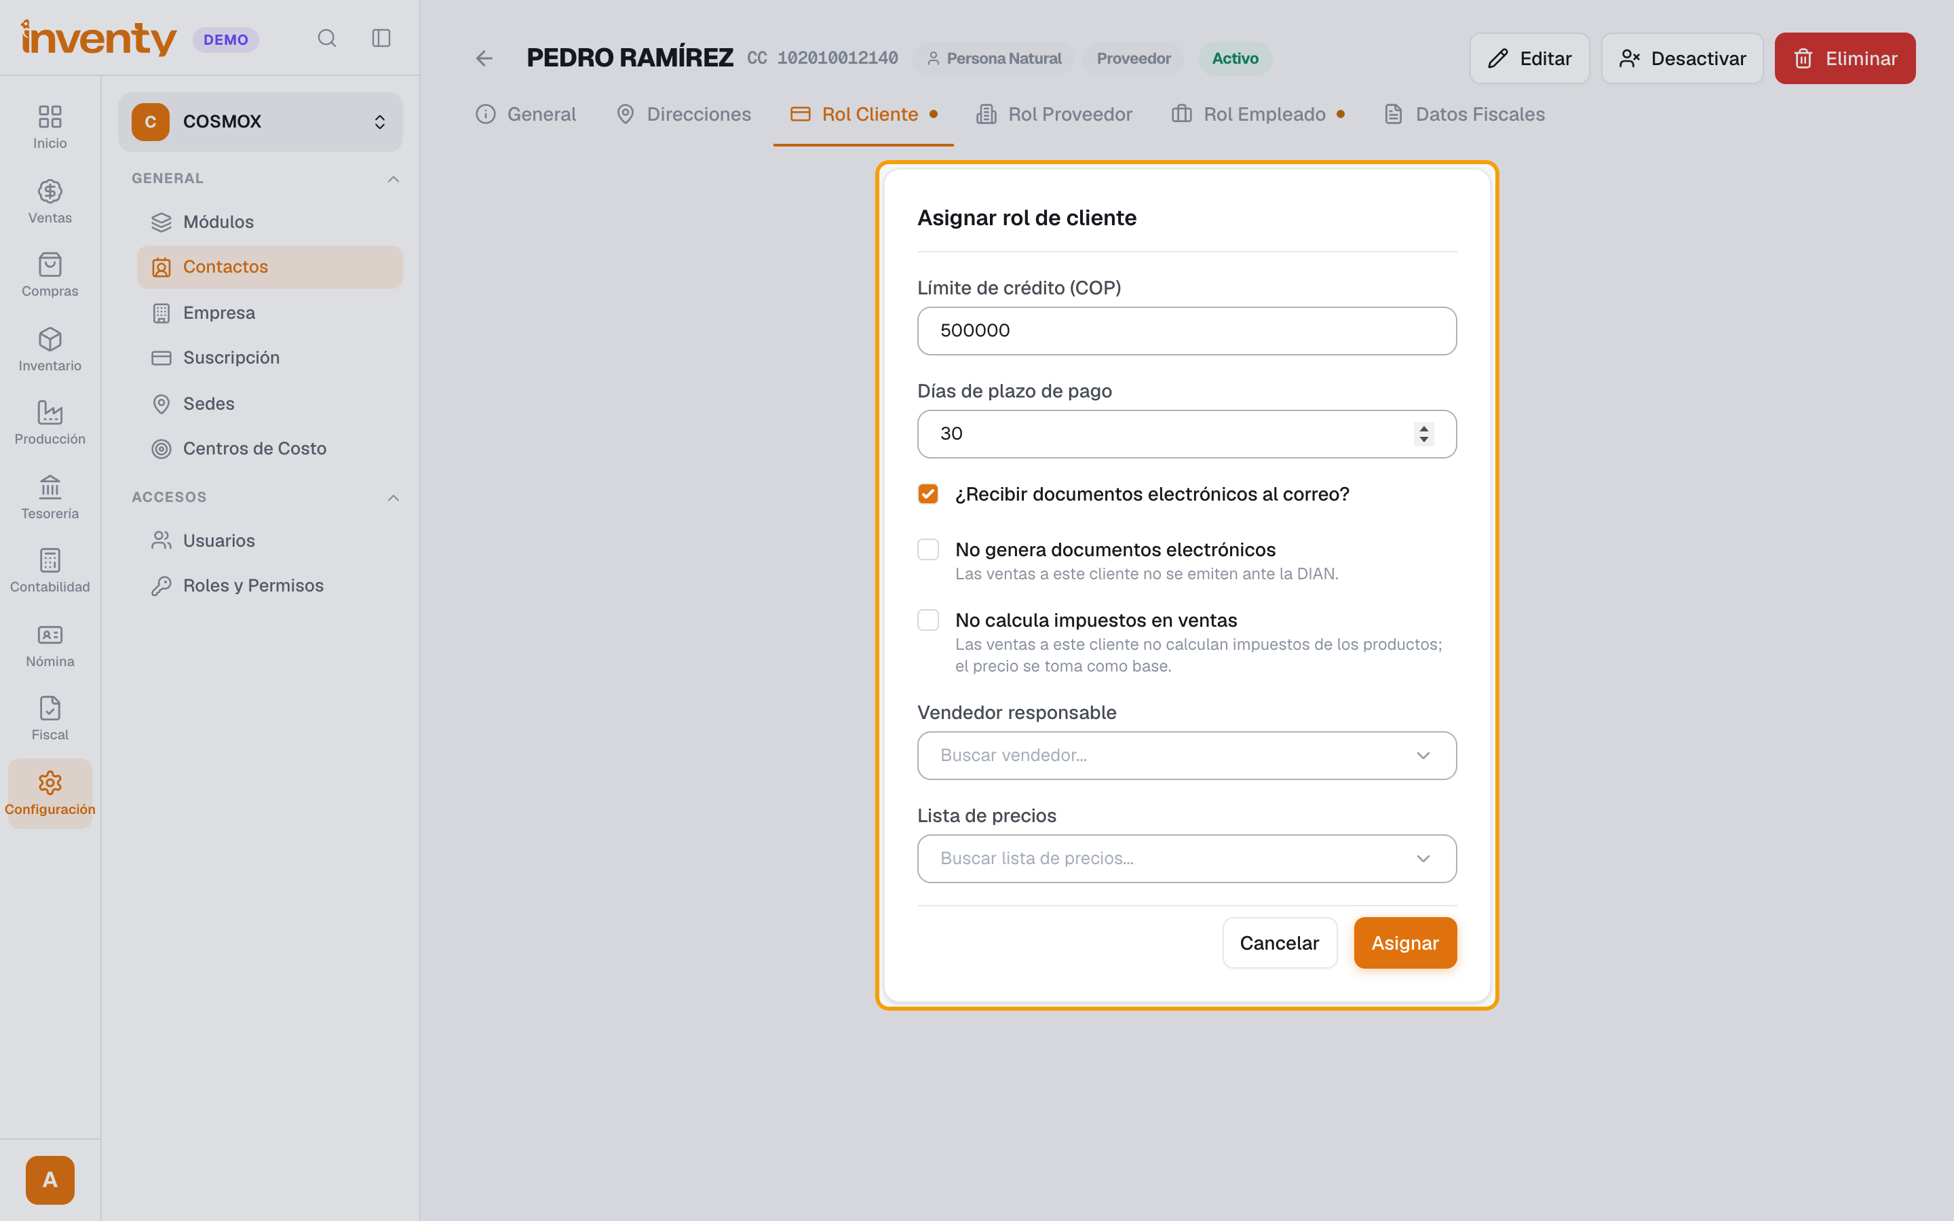The width and height of the screenshot is (1954, 1221).
Task: Click the Límite de crédito field
Action: click(x=1186, y=331)
